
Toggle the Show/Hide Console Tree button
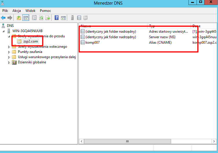pyautogui.click(x=26, y=18)
